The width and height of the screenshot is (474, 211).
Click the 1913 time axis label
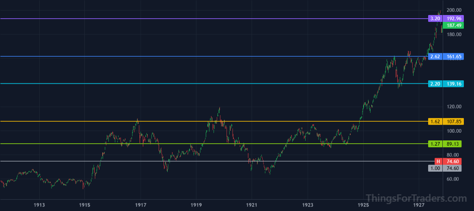point(40,205)
